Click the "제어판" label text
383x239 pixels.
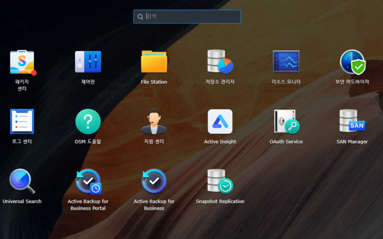coord(88,82)
